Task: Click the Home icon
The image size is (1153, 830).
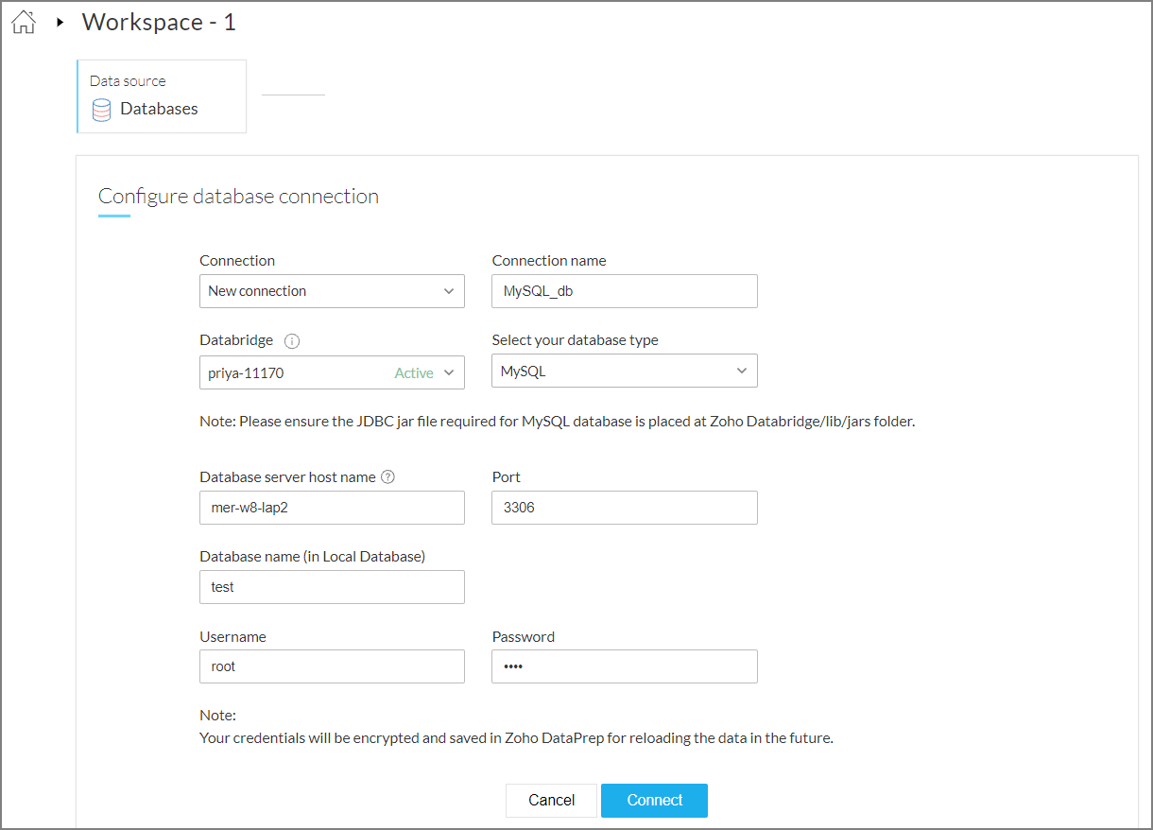Action: pyautogui.click(x=24, y=23)
